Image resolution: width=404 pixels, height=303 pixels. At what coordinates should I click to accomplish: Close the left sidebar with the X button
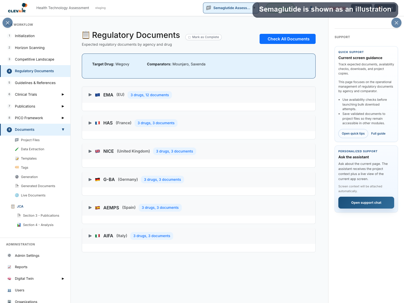pyautogui.click(x=8, y=23)
